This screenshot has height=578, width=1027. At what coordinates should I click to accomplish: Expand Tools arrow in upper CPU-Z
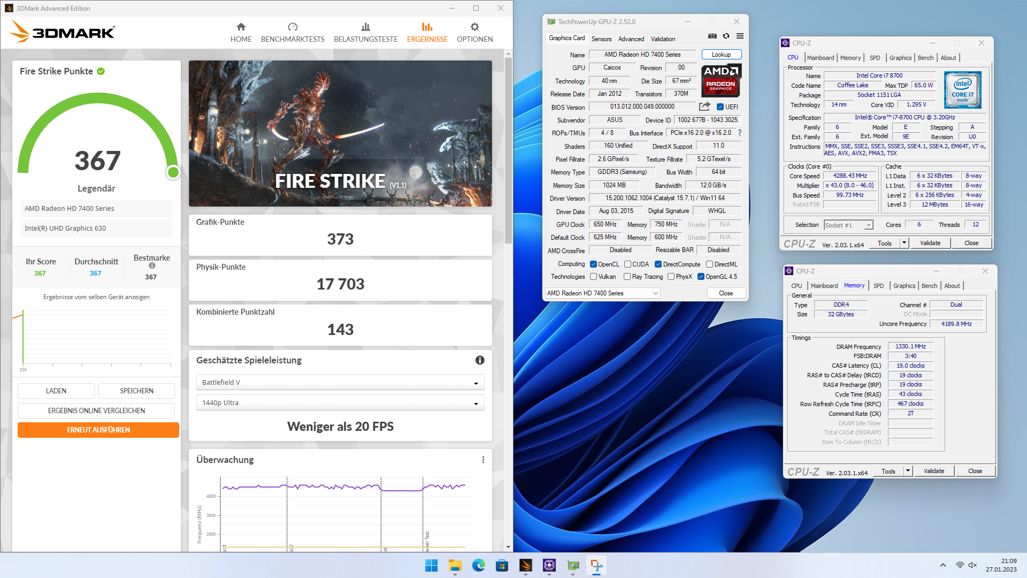pos(904,243)
